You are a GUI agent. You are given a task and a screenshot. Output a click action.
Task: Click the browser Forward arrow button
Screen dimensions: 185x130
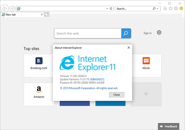tap(12, 9)
